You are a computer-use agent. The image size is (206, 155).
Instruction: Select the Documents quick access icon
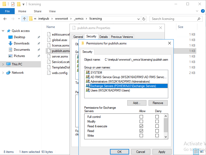[10, 50]
